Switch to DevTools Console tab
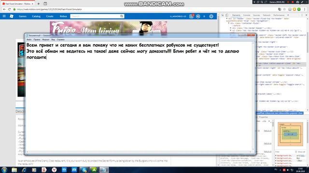The image size is (309, 173). (x=247, y=15)
